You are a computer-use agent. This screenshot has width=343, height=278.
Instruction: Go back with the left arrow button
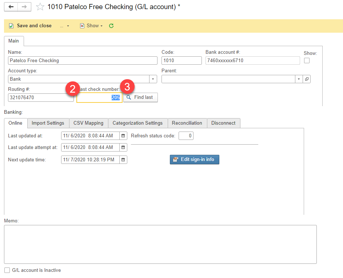pos(11,7)
